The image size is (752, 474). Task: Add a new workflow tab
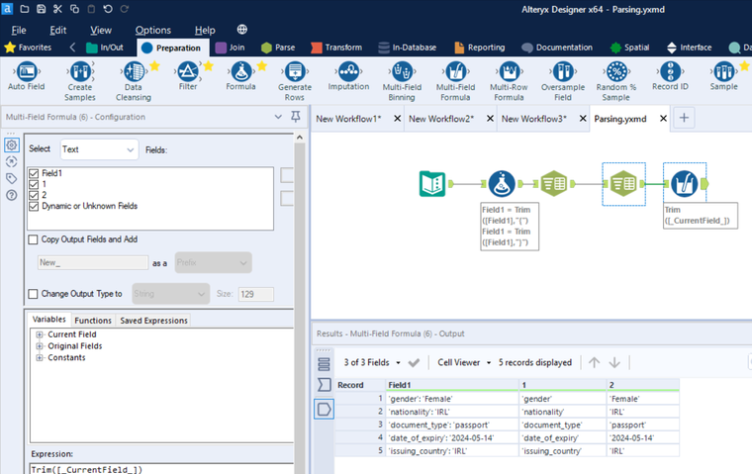click(685, 118)
